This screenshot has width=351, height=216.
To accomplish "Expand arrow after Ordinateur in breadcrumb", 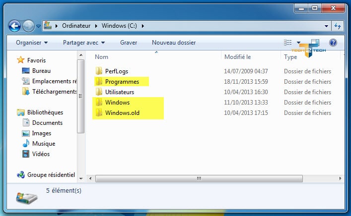I will tap(96, 26).
